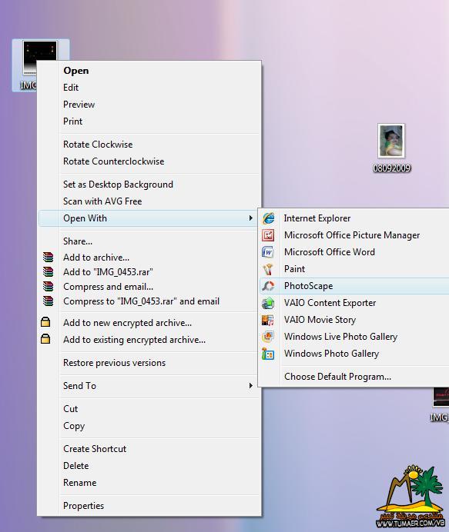The width and height of the screenshot is (449, 532).
Task: Expand the Open With submenu arrow
Action: coord(250,218)
